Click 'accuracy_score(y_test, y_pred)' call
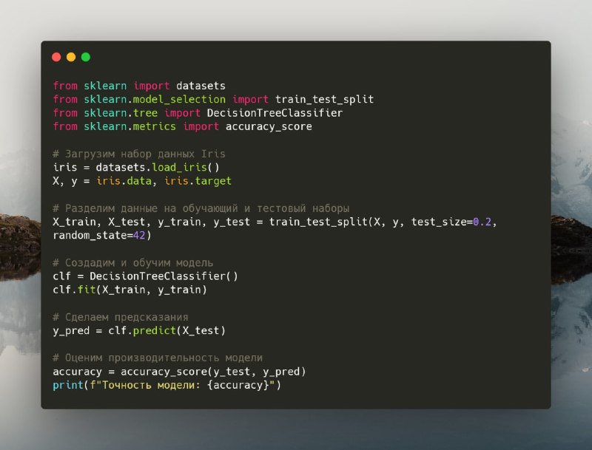Viewport: 592px width, 450px height. click(213, 372)
